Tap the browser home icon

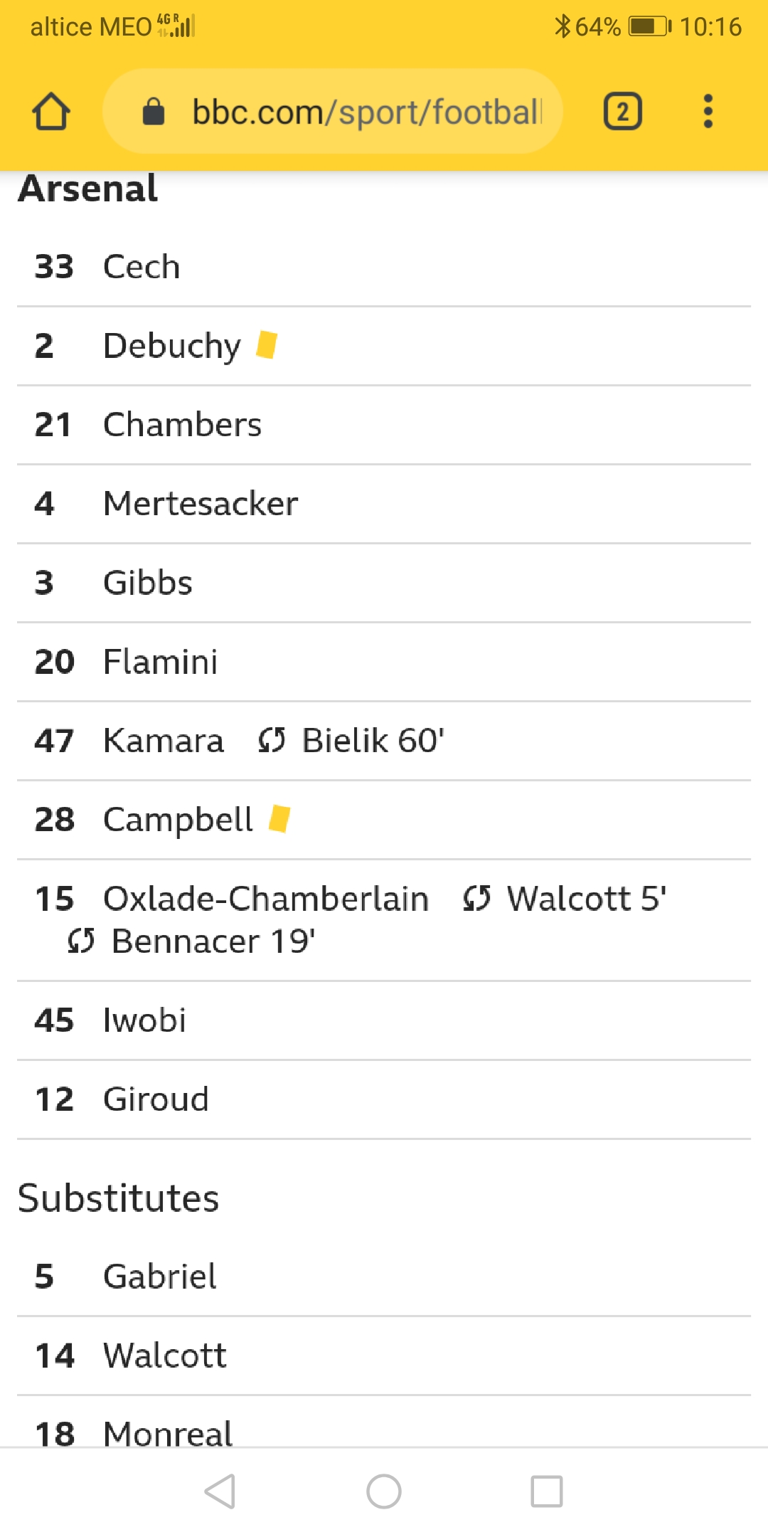[51, 112]
